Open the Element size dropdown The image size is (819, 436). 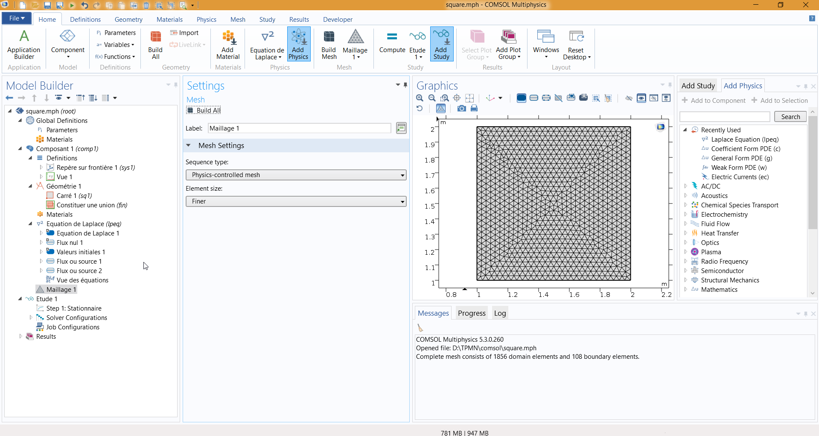296,201
